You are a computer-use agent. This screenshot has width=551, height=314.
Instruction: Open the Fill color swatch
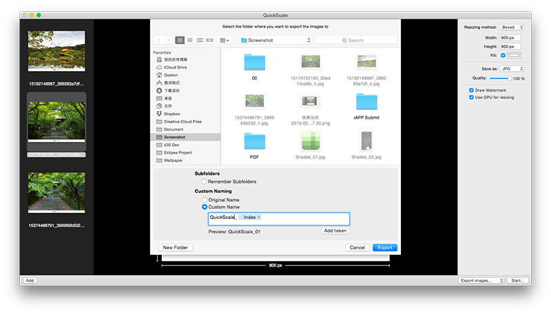514,55
